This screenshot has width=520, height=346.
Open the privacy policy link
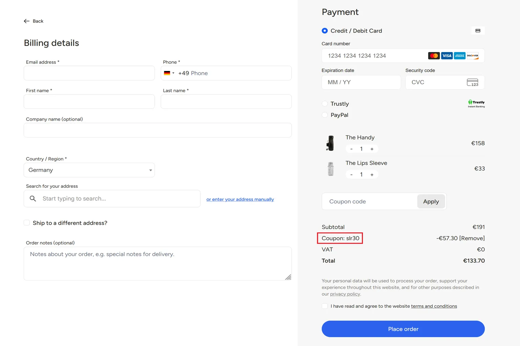(x=345, y=294)
